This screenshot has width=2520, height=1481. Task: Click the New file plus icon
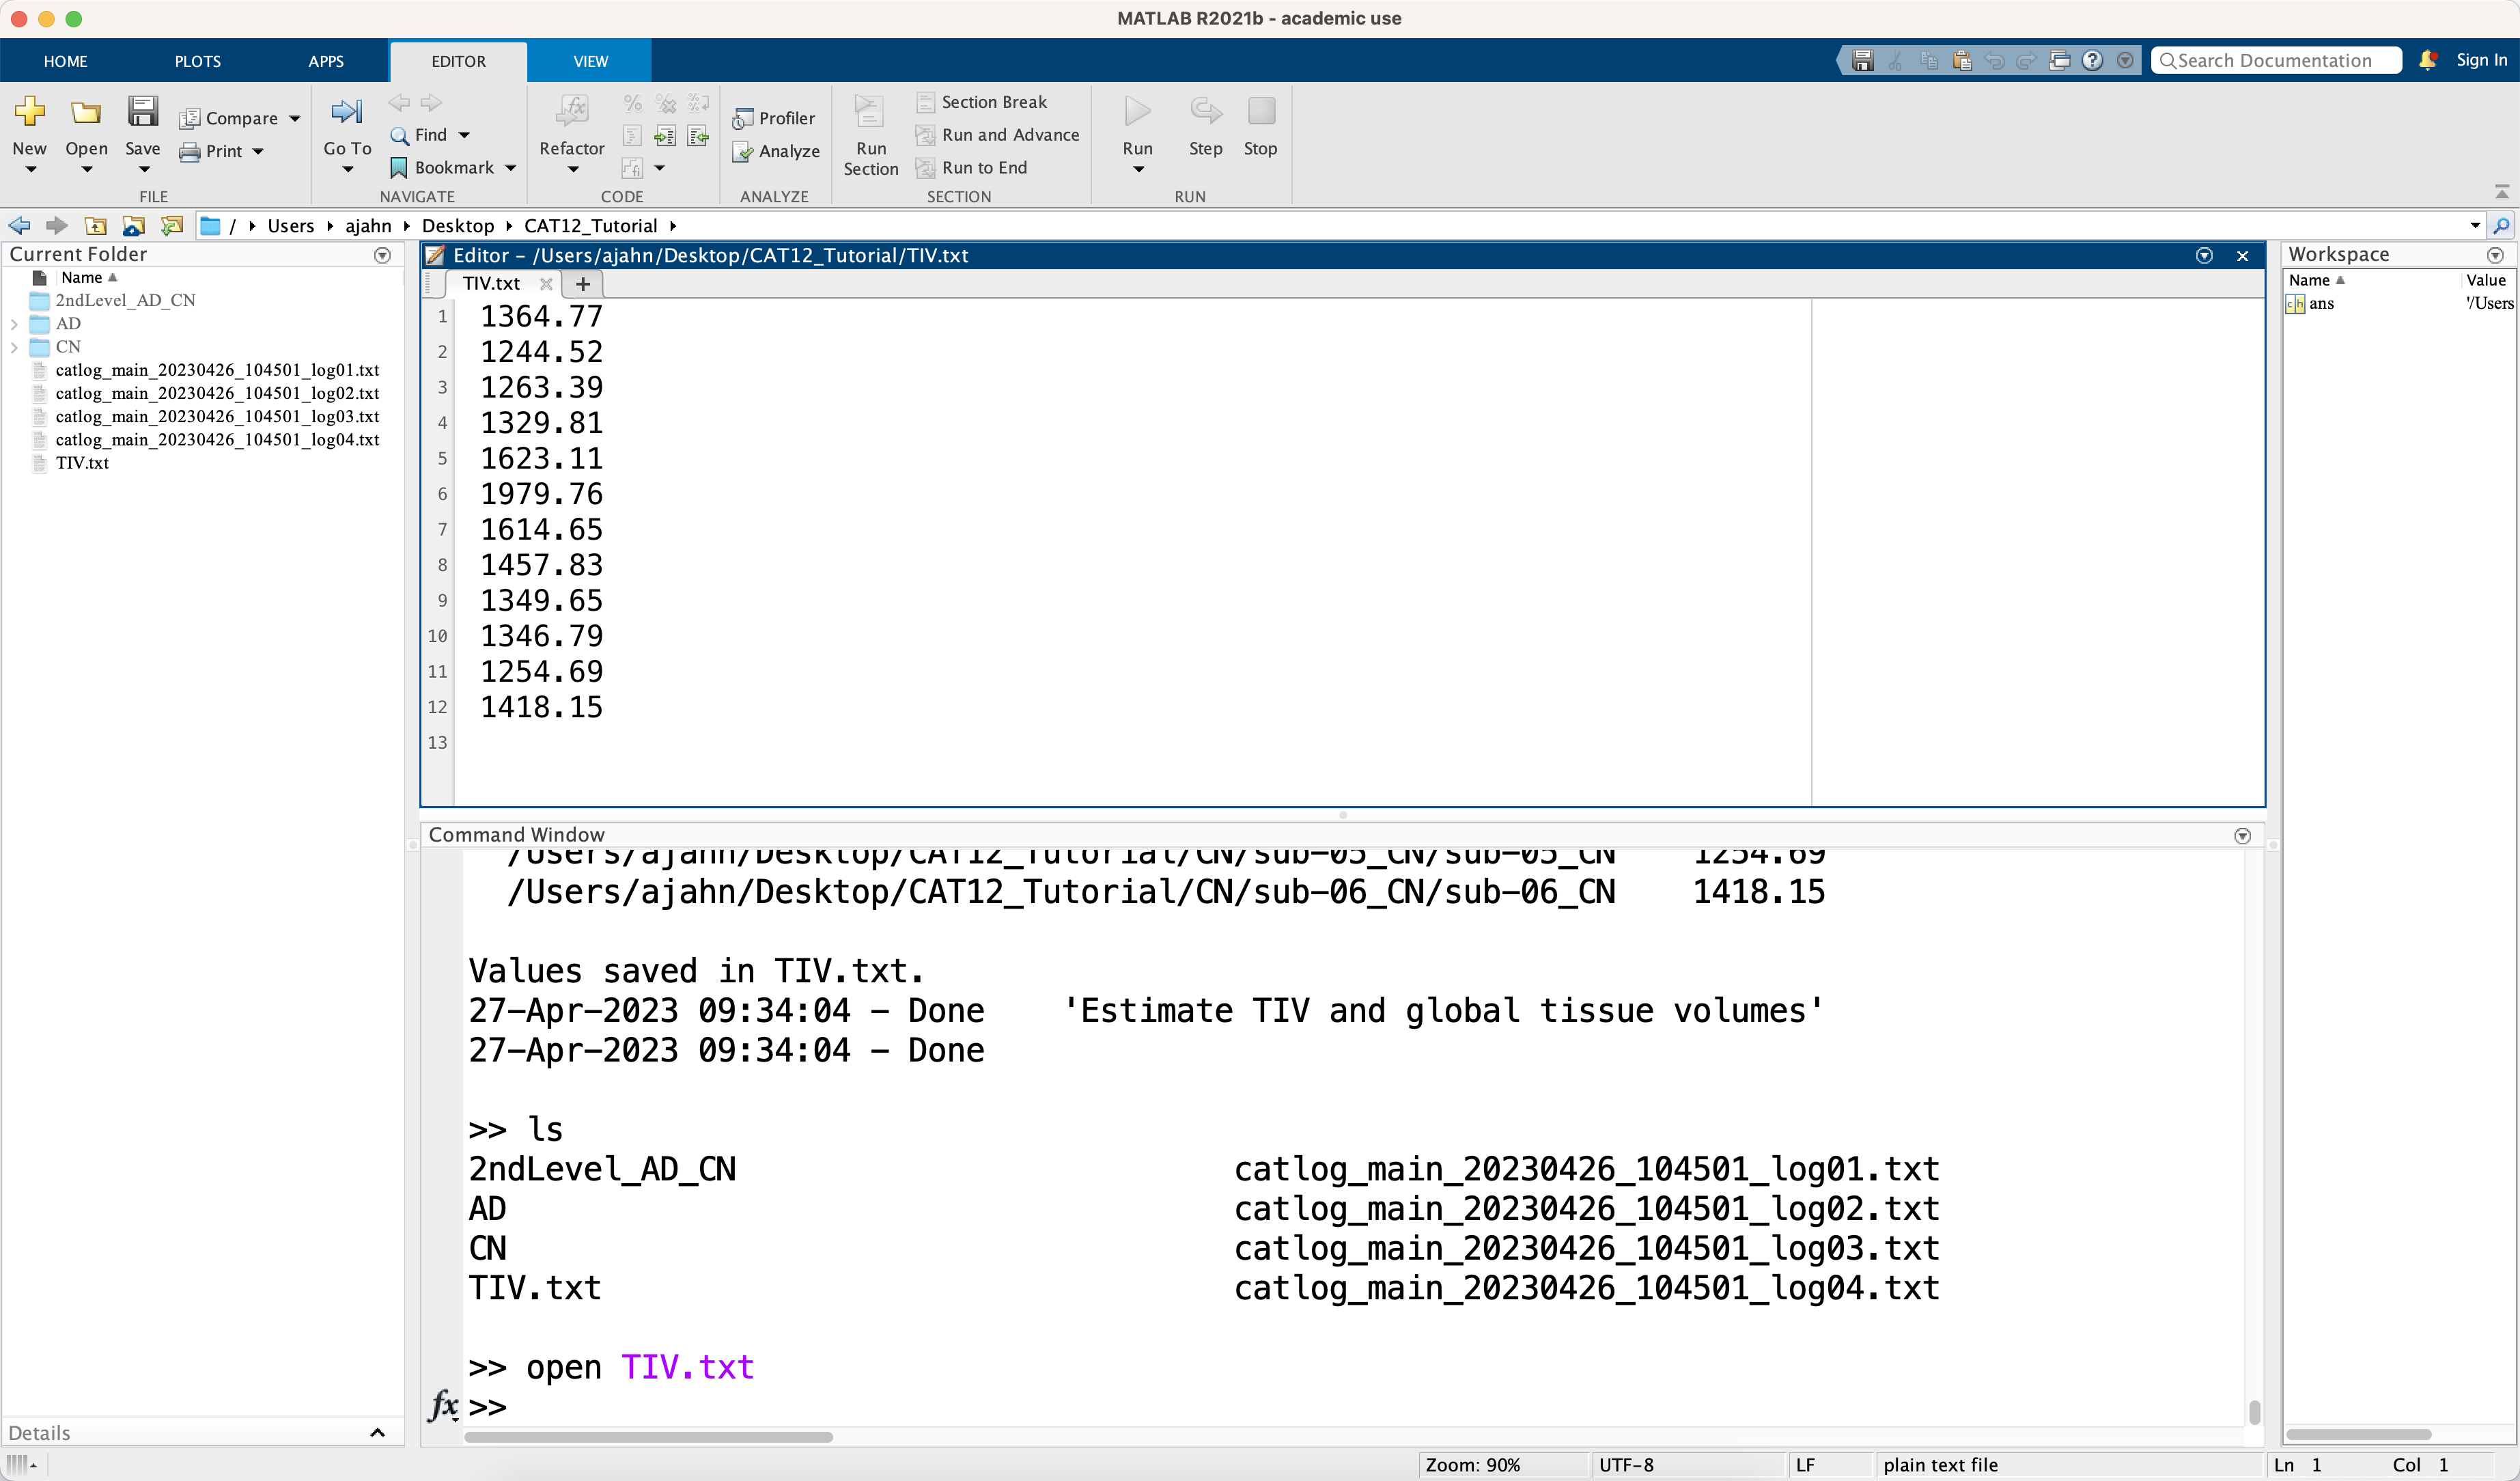30,111
